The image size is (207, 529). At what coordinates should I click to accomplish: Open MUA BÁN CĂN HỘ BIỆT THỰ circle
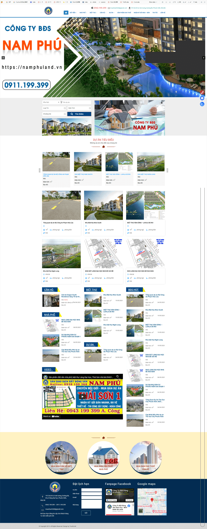61,457
